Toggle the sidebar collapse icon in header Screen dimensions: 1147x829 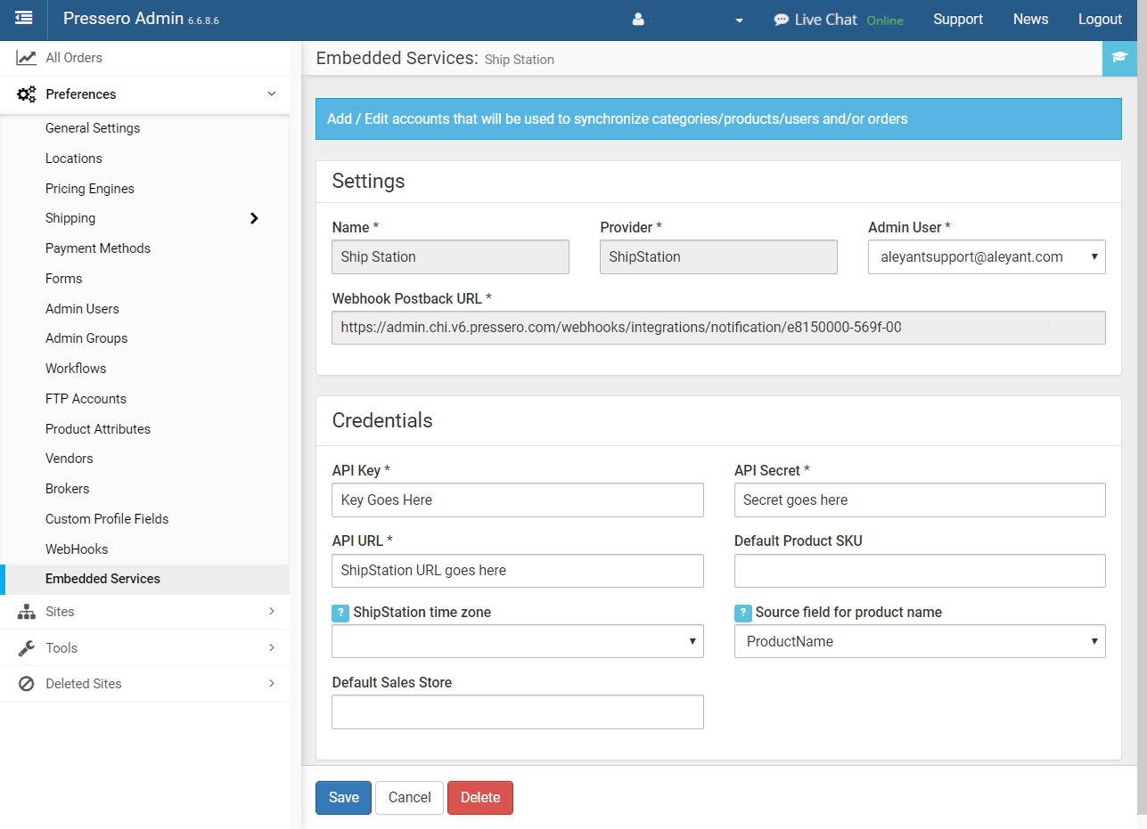pyautogui.click(x=24, y=18)
